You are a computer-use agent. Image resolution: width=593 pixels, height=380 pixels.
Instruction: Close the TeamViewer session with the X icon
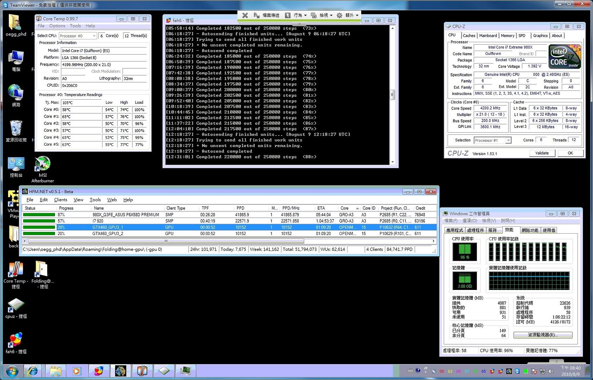(x=245, y=15)
